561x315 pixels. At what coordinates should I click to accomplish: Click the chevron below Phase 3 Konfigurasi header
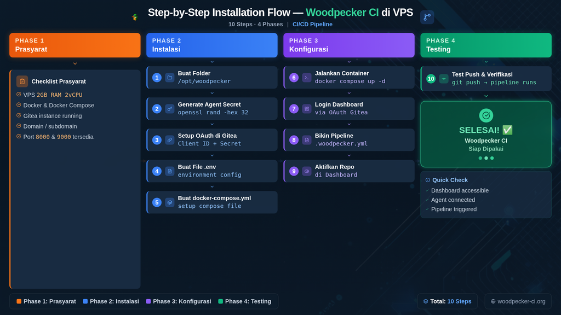(349, 62)
